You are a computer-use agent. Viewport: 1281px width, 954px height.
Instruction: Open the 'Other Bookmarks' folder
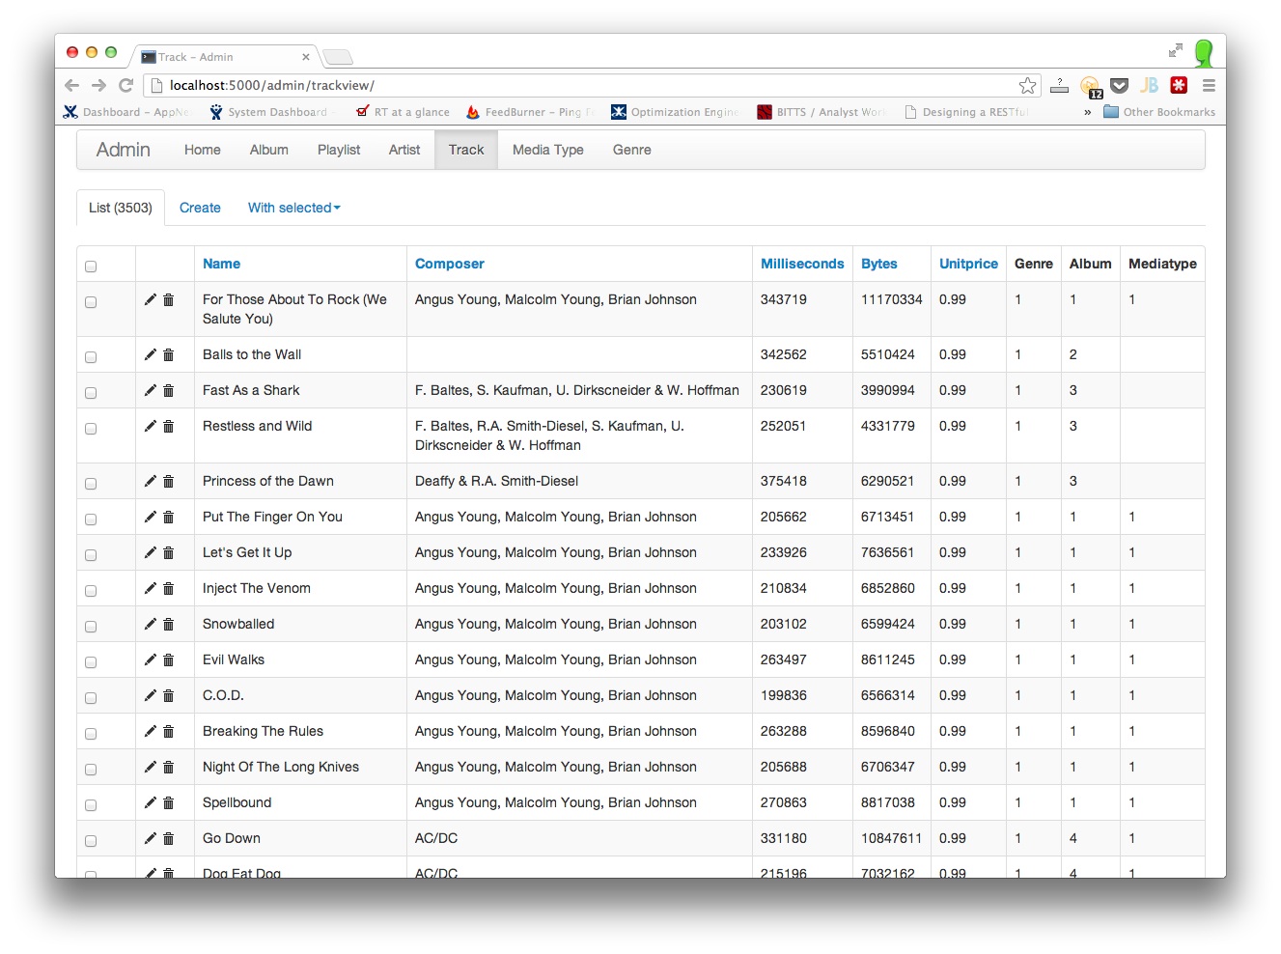pyautogui.click(x=1159, y=112)
